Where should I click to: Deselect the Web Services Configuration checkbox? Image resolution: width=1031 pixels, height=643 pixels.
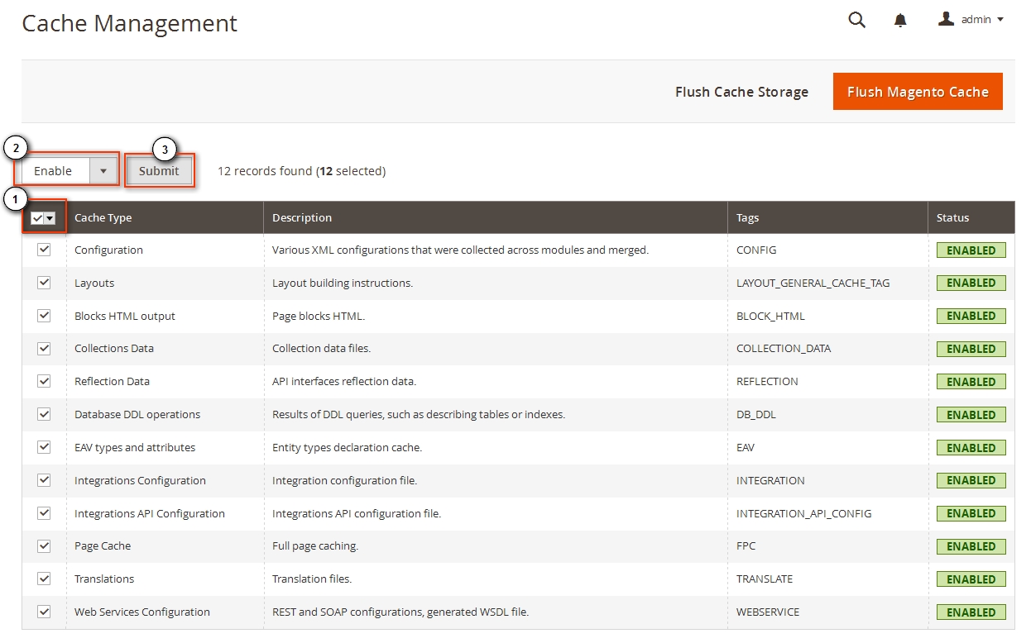[x=44, y=612]
